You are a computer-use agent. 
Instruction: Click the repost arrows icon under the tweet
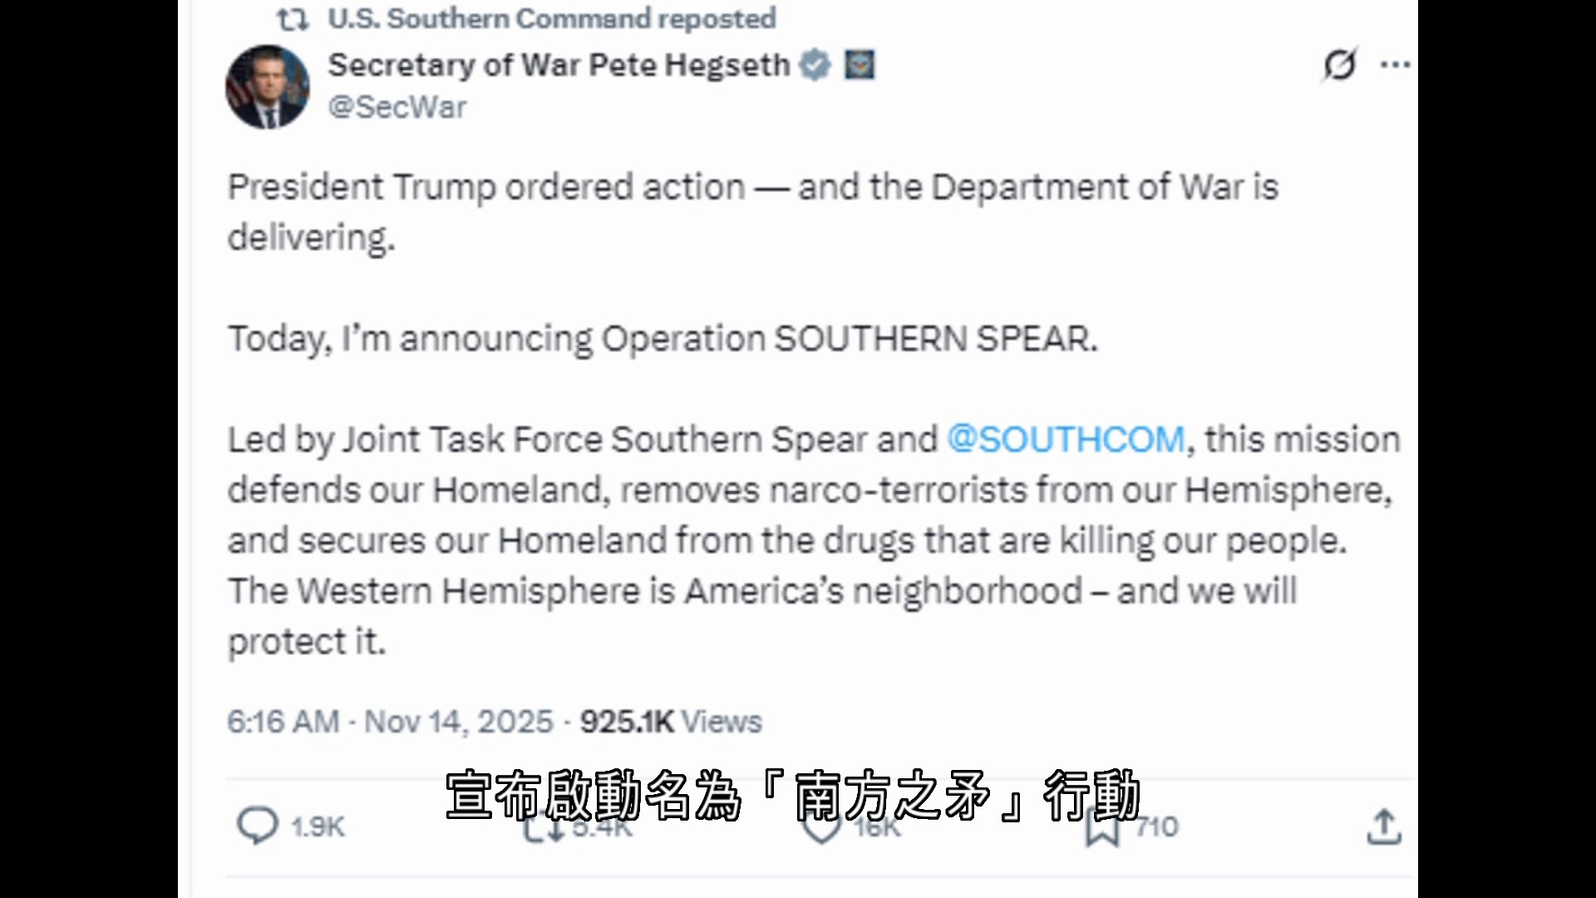click(x=544, y=826)
